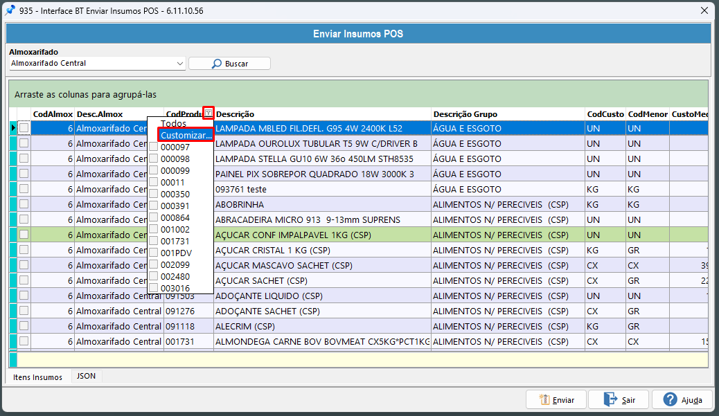Click the Sair button
The image size is (719, 416).
click(x=619, y=400)
